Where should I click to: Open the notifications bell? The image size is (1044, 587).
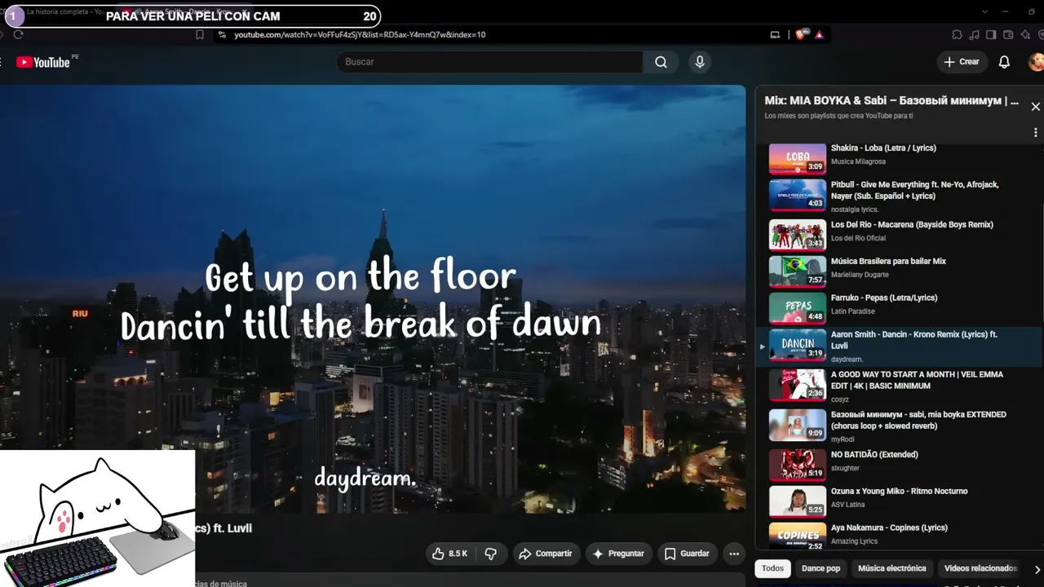point(1004,62)
